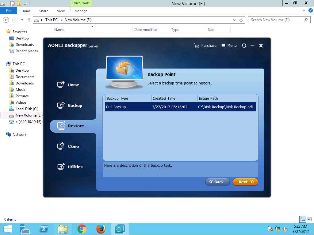Click AOMEI Backupper taskbar icon
The width and height of the screenshot is (314, 235).
click(120, 229)
